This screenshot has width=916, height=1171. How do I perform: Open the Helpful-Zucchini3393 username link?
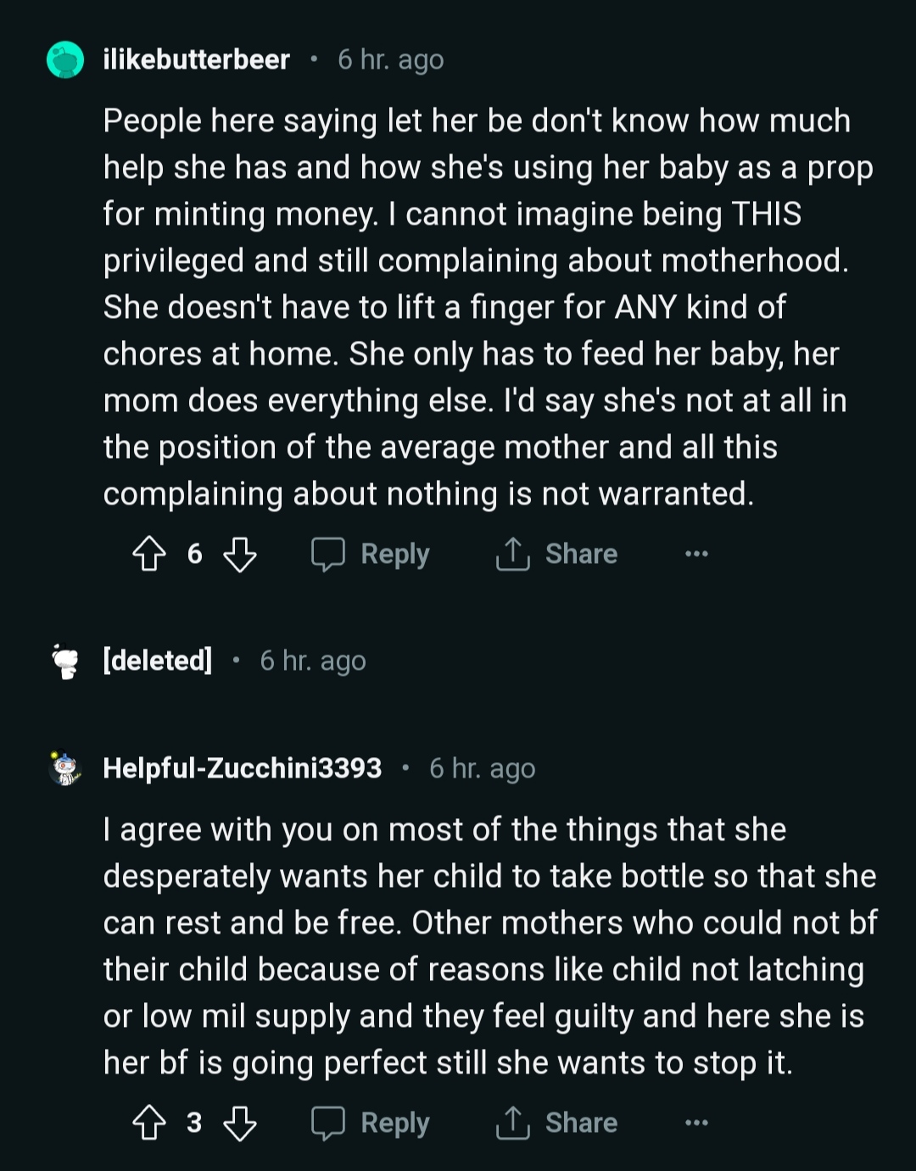coord(242,768)
